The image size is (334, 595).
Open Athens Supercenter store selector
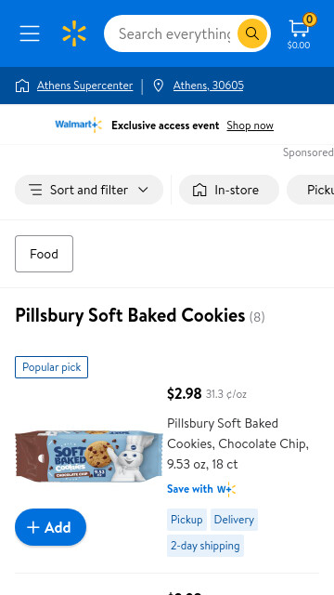(84, 86)
